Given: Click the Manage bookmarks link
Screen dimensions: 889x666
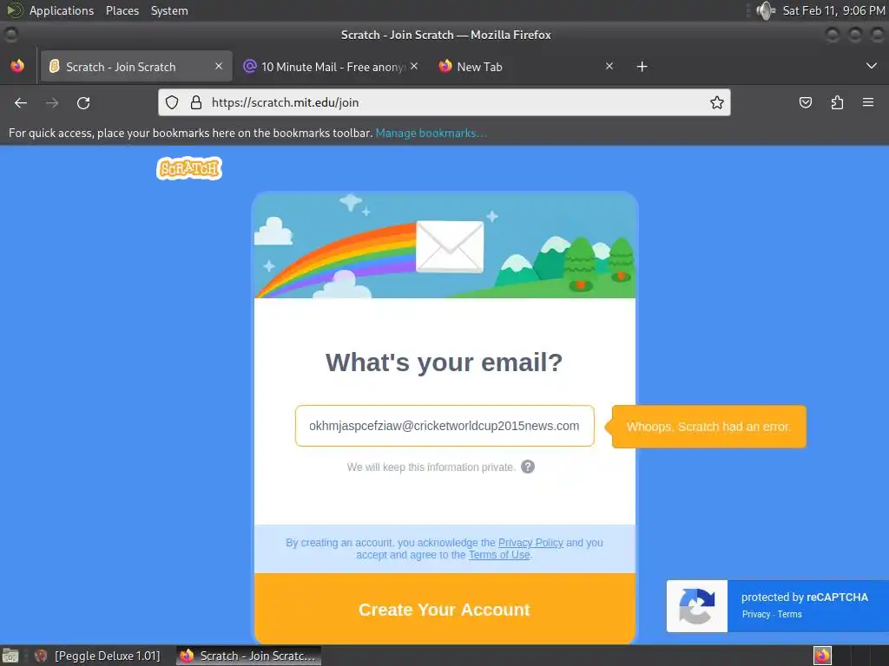Looking at the screenshot, I should coord(431,133).
